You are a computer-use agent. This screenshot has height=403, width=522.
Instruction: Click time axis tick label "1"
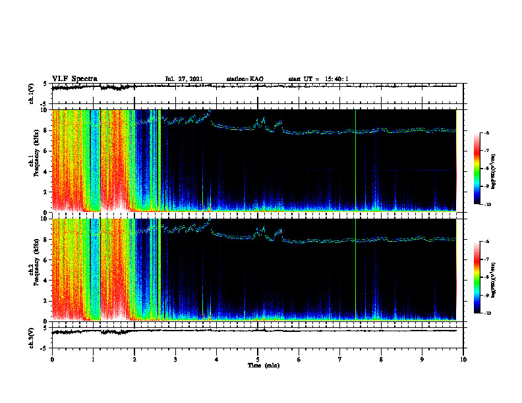(93, 360)
